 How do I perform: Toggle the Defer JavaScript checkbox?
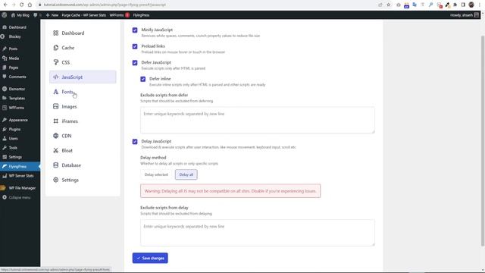(135, 62)
